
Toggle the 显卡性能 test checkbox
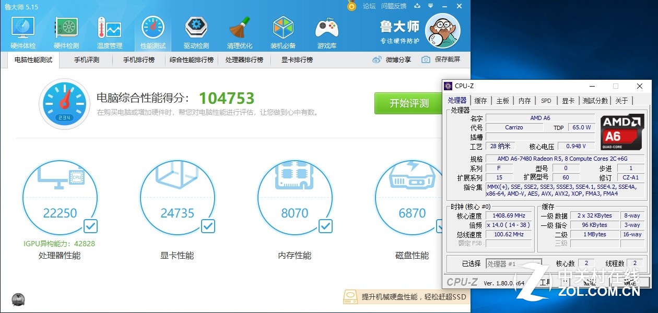208,226
